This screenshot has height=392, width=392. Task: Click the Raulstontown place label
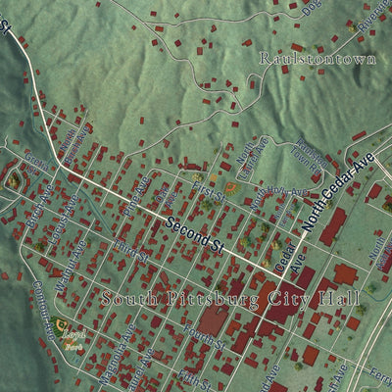[x=318, y=59]
